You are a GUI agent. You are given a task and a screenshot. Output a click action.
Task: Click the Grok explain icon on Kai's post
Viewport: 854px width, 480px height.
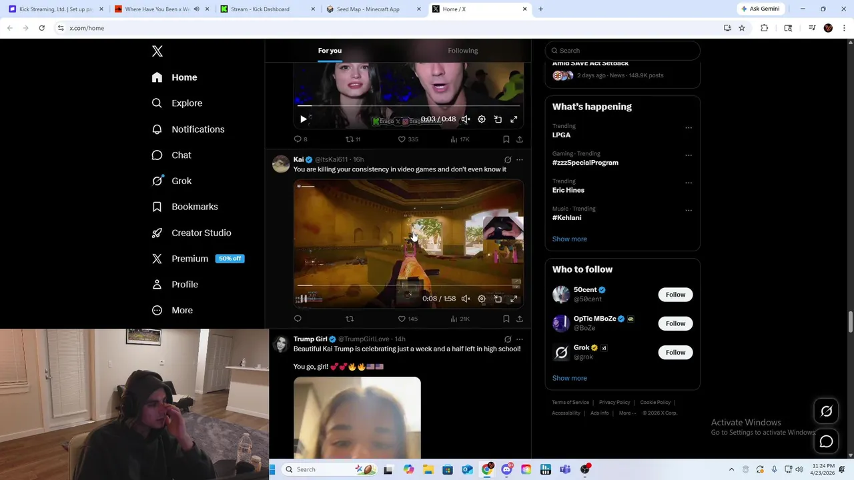click(x=508, y=159)
